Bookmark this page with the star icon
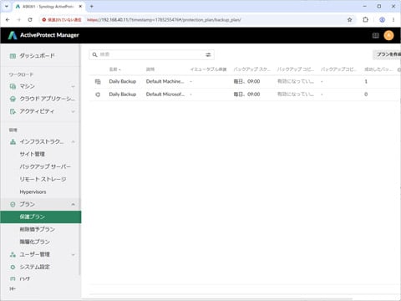This screenshot has height=301, width=401. coord(350,20)
